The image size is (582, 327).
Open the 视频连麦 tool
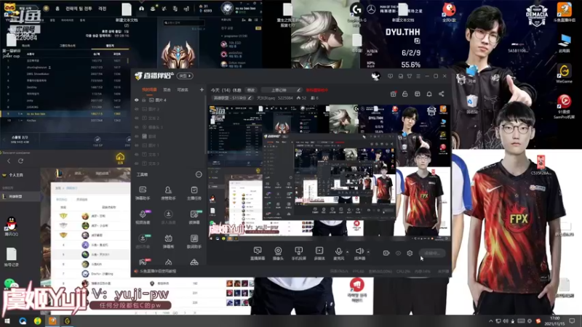(x=143, y=217)
